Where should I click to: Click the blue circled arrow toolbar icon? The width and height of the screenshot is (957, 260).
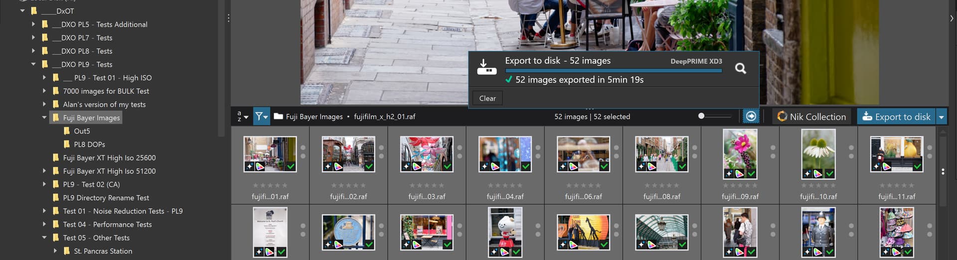(751, 116)
